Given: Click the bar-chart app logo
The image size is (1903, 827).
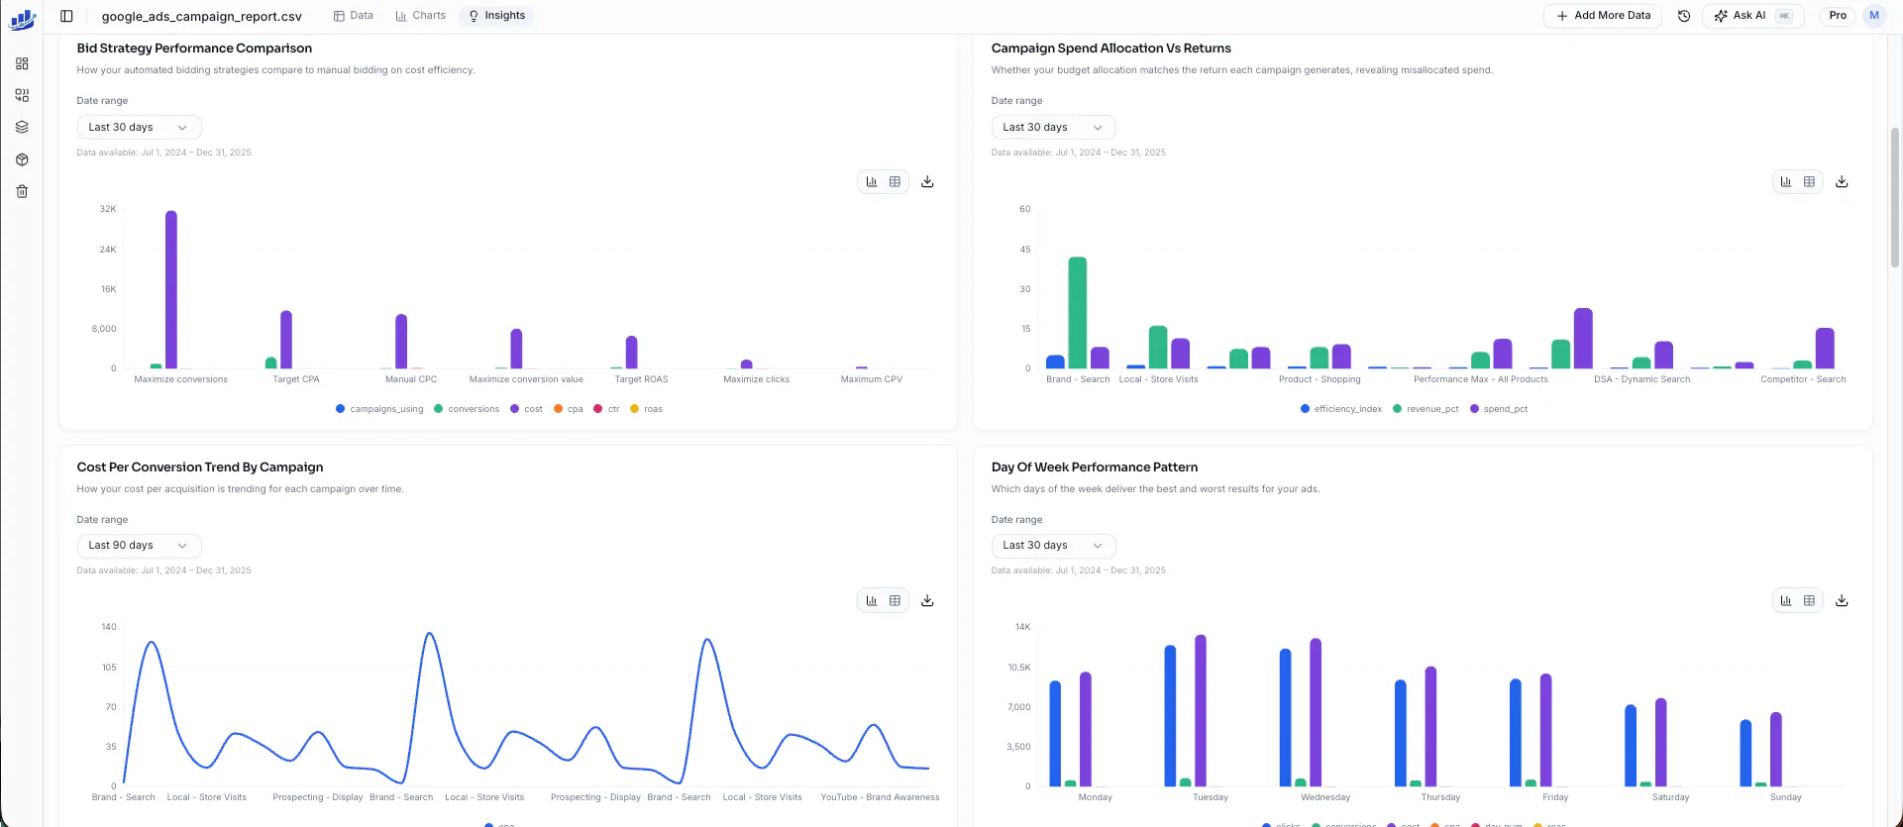Looking at the screenshot, I should point(22,19).
